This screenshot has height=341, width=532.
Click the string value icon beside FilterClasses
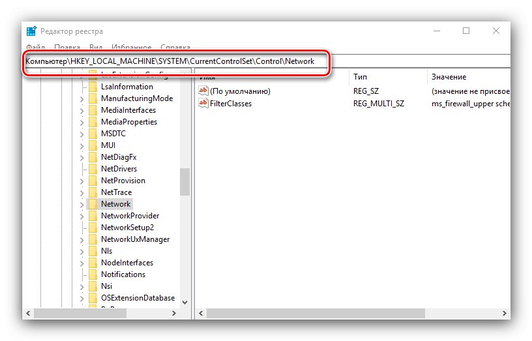pyautogui.click(x=203, y=103)
